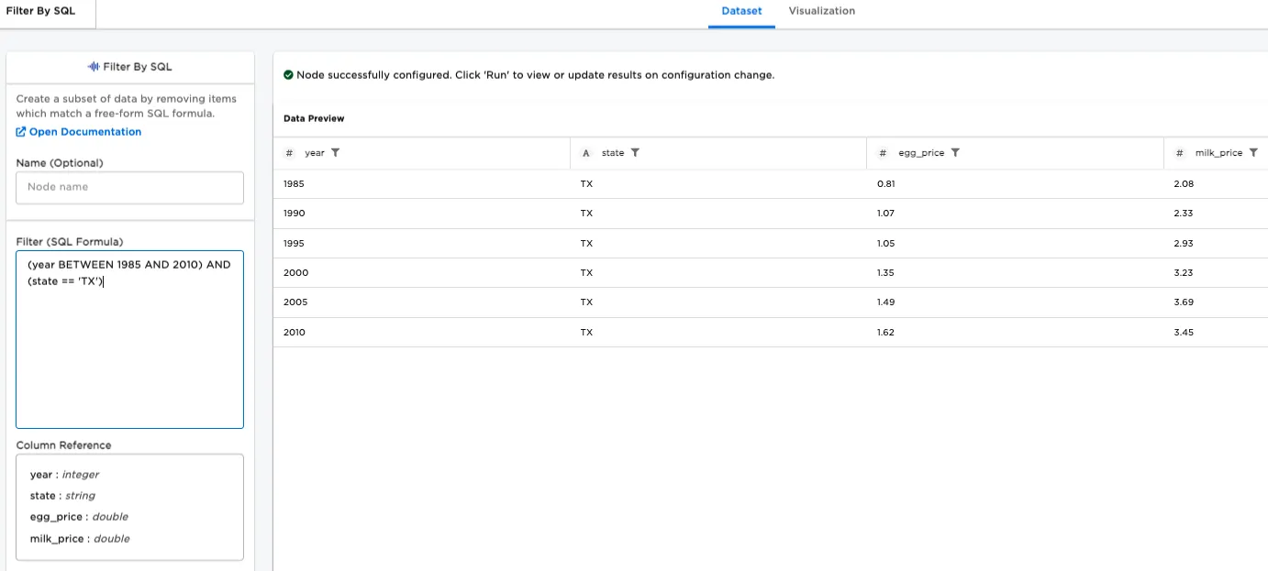Click the 2010 row's milk_price value 3.45
1268x571 pixels.
click(x=1184, y=332)
